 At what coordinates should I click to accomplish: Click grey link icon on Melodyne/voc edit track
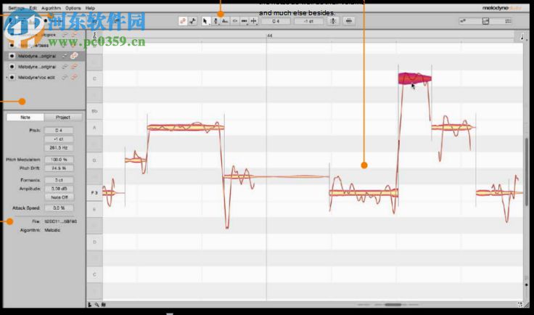(65, 78)
